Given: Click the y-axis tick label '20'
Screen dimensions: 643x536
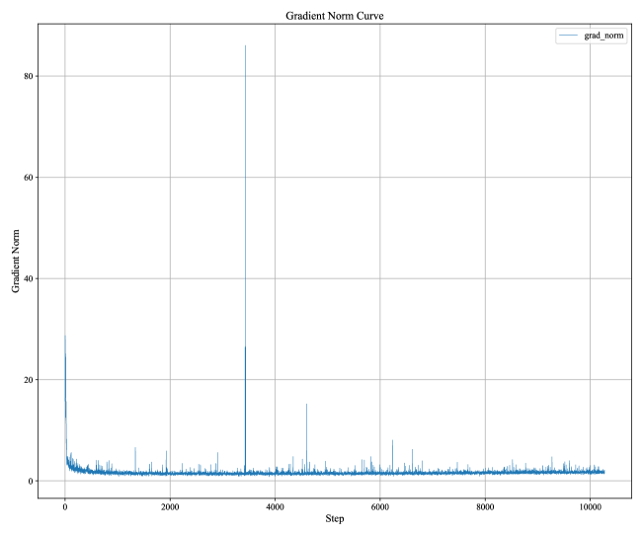Looking at the screenshot, I should pos(29,380).
